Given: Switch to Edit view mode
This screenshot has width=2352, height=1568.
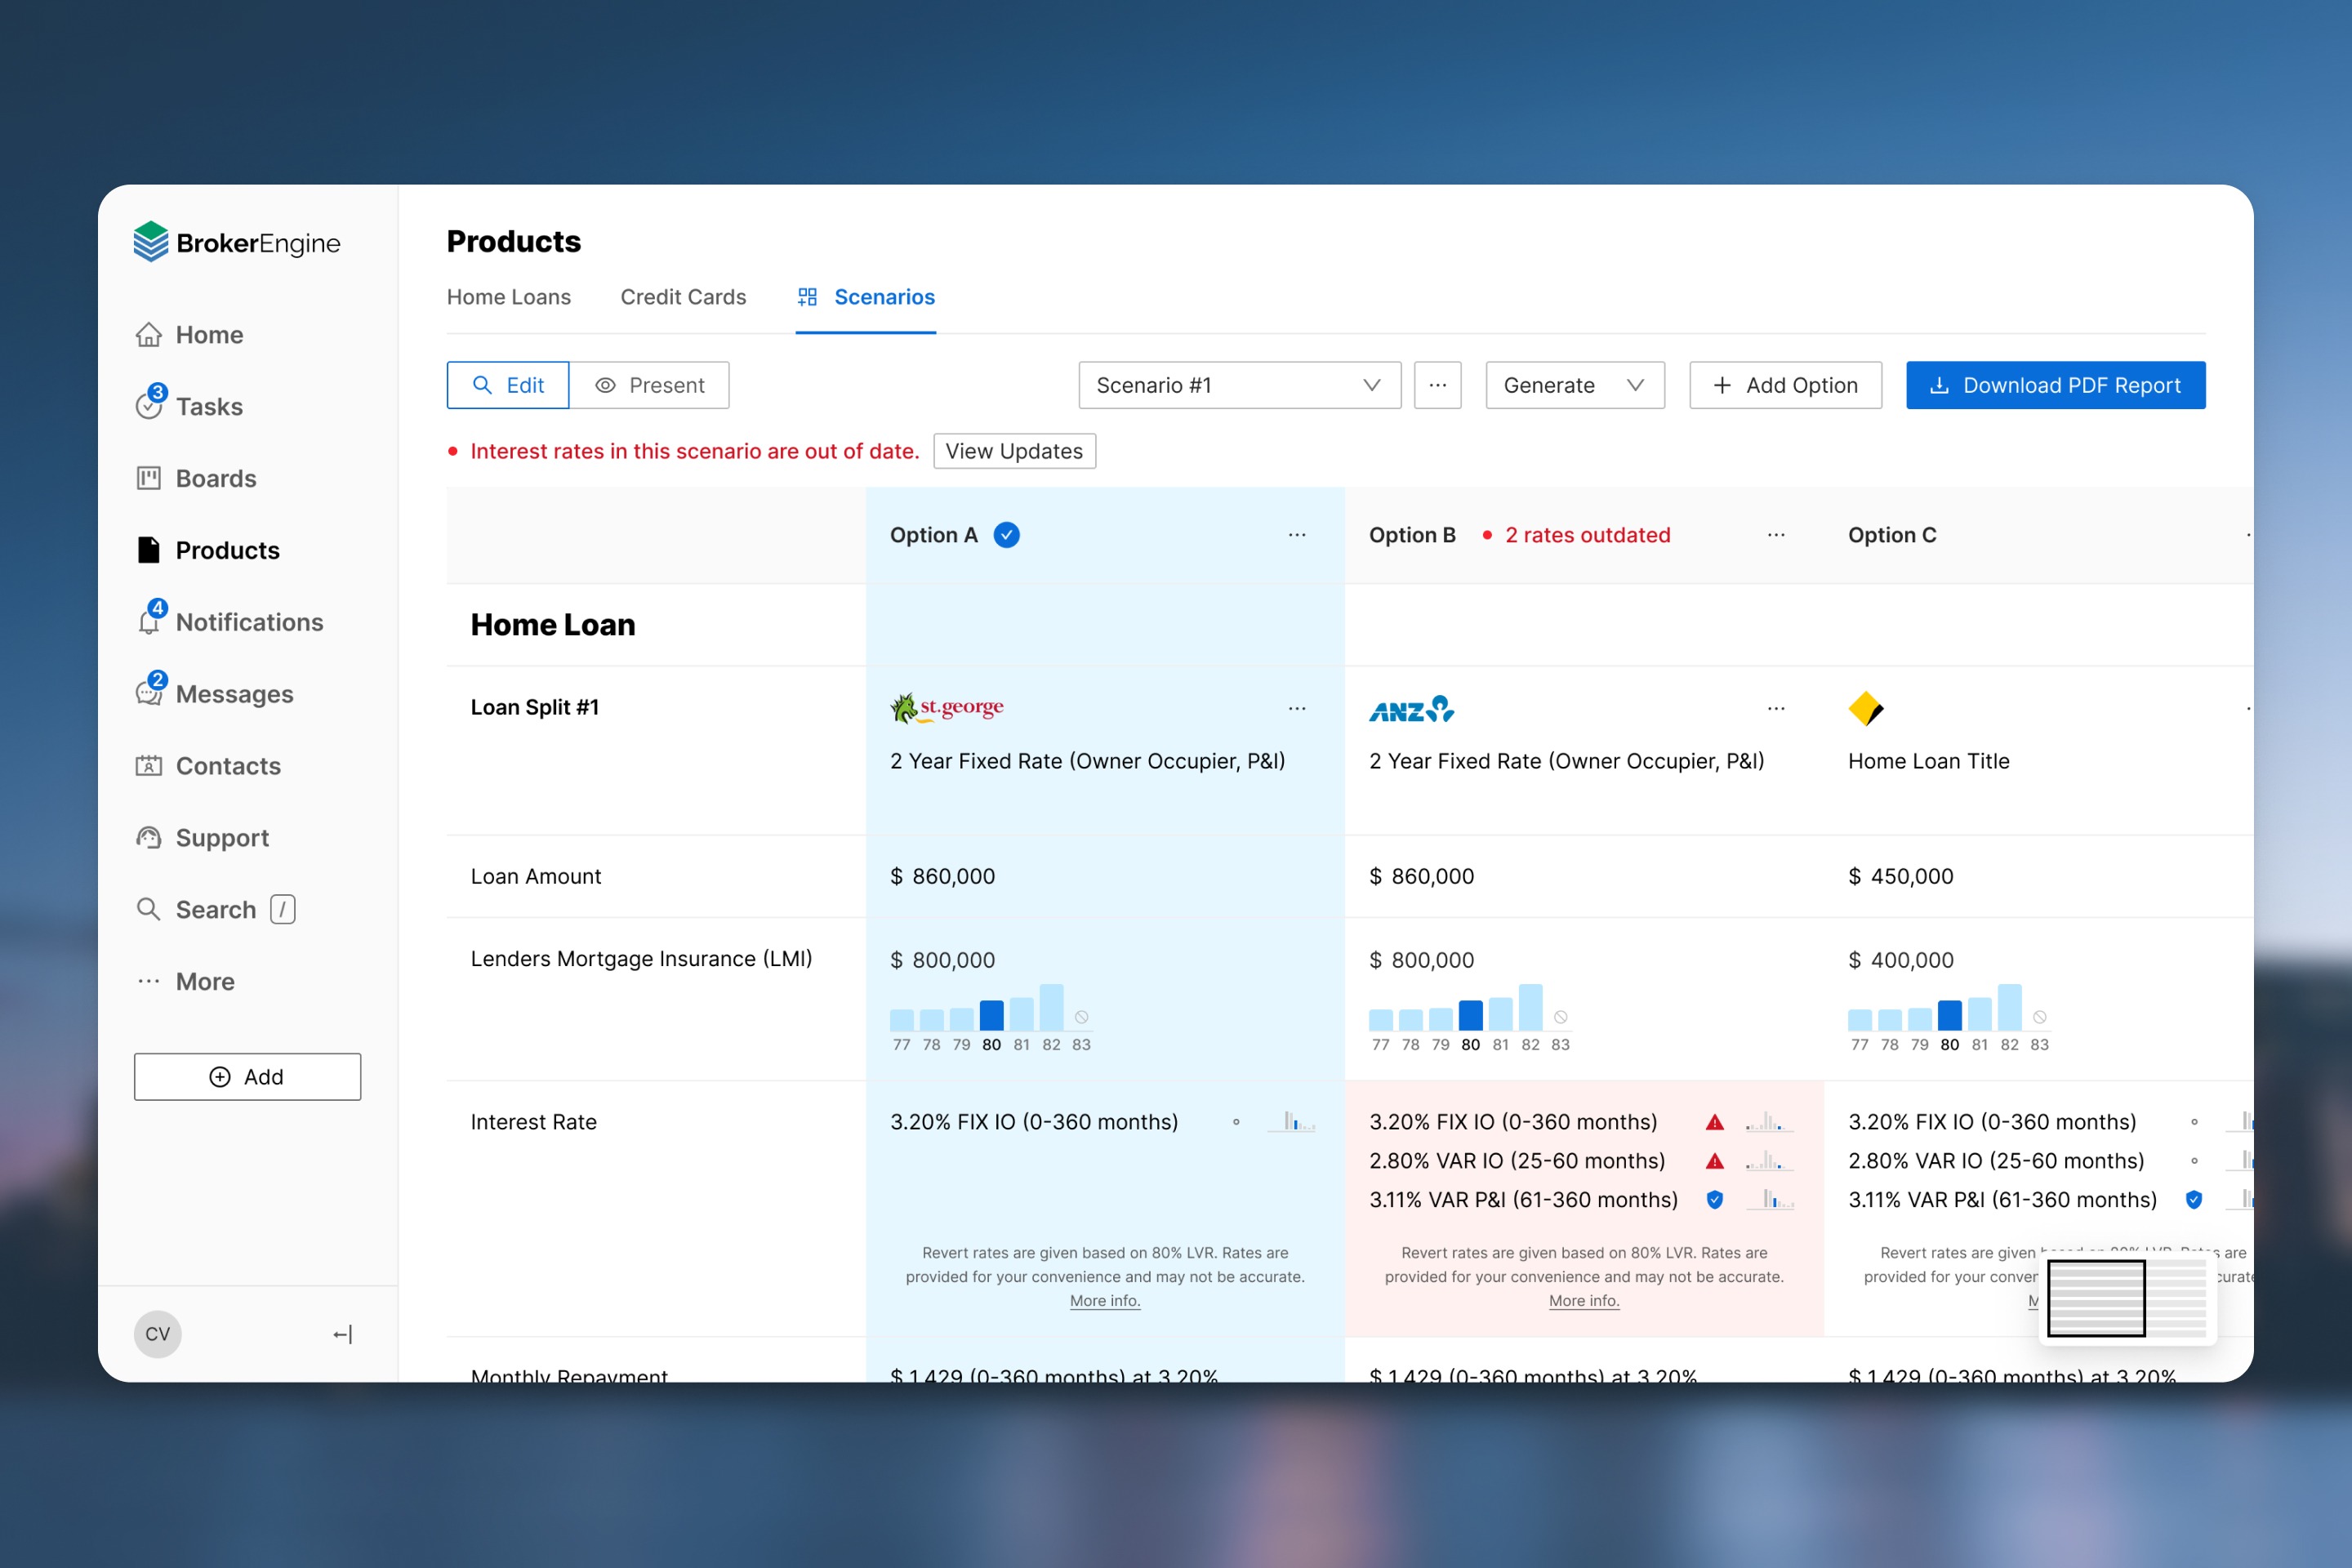Looking at the screenshot, I should [508, 385].
